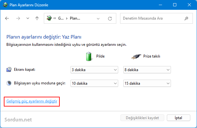Click the 'Pilde' column label
197x128 pixels.
coord(100,56)
